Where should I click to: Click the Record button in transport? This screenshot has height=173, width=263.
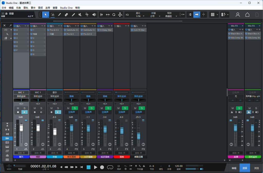[102, 167]
